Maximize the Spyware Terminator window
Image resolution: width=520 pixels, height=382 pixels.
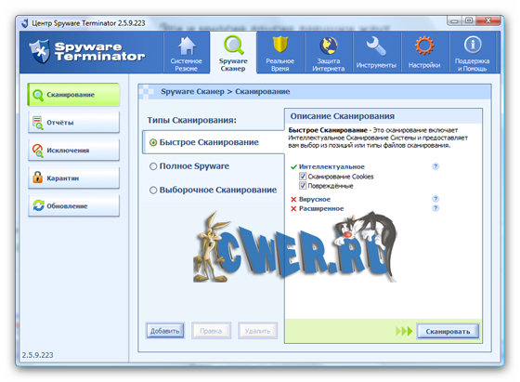point(469,20)
